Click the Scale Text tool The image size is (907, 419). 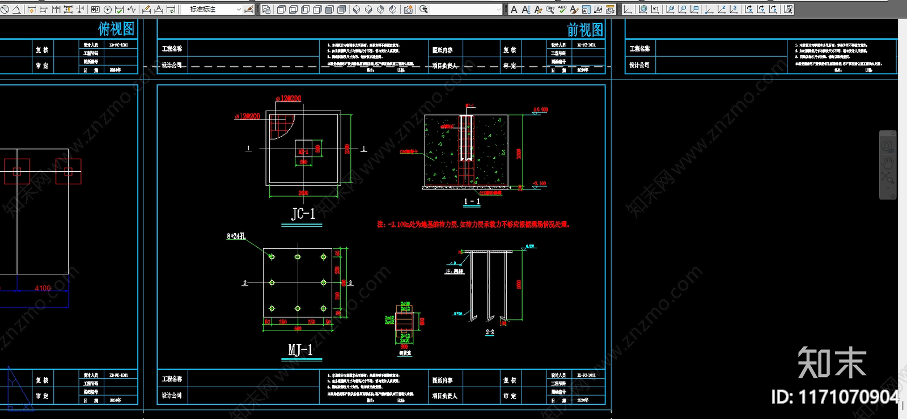(586, 10)
